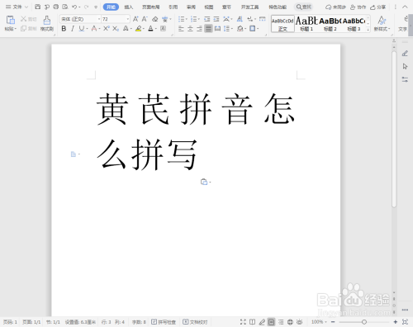Viewport: 413px width, 327px height.
Task: Collapse the ribbon with chevron
Action: tap(405, 7)
